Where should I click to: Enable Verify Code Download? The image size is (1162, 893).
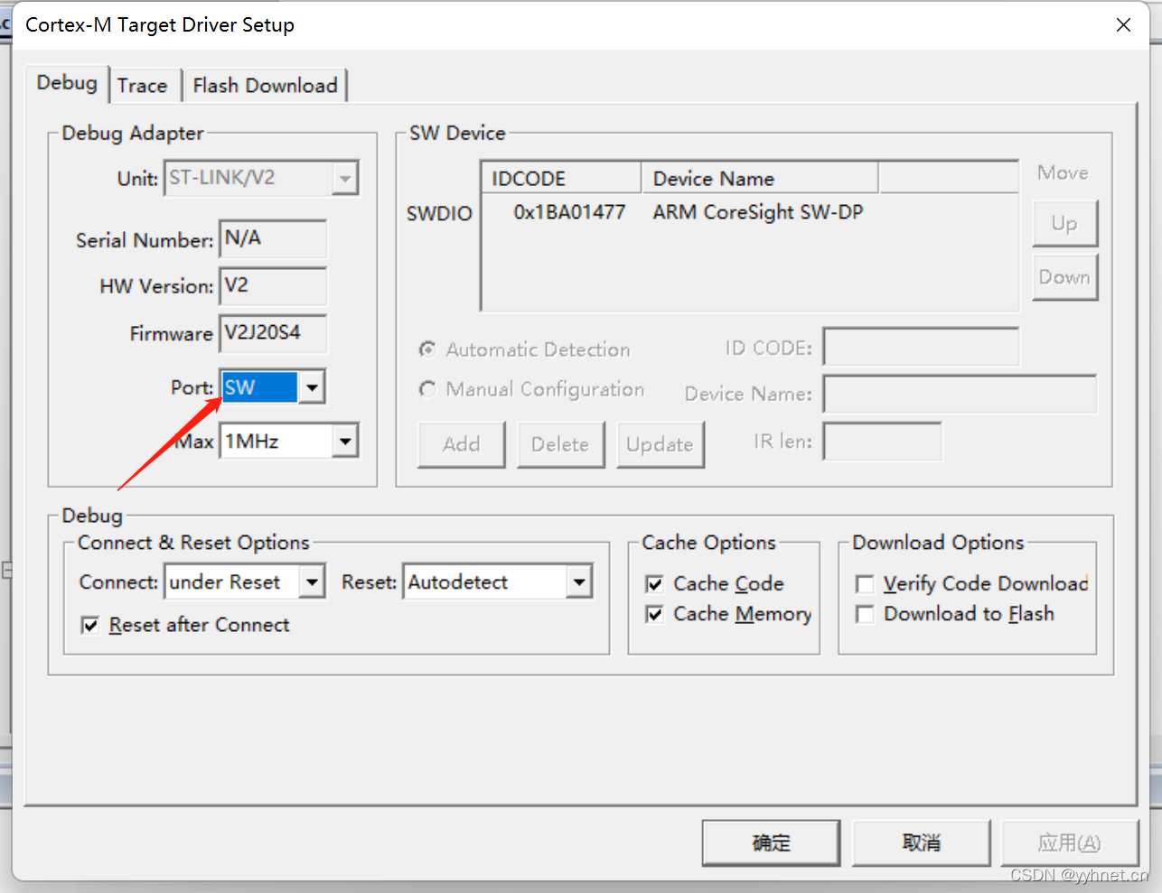pos(865,584)
